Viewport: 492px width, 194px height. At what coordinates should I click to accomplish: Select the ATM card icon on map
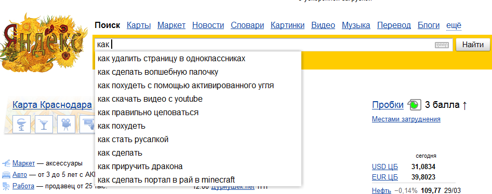tap(87, 124)
